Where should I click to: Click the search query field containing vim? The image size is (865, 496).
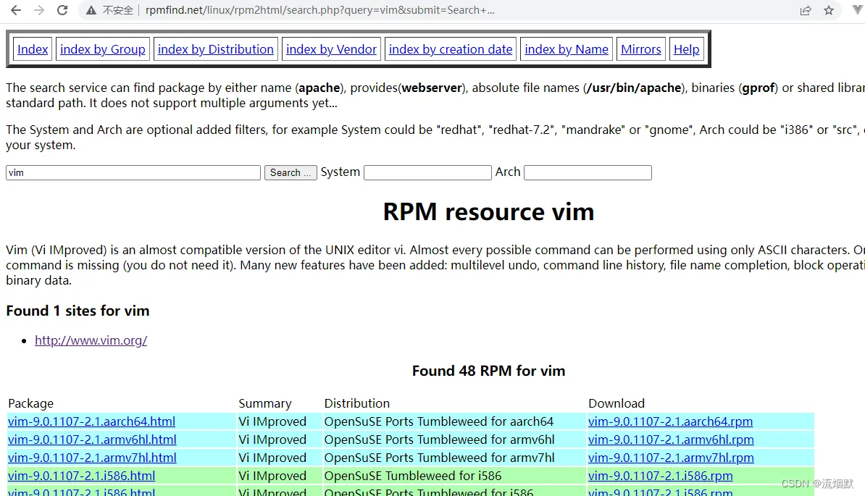pyautogui.click(x=133, y=172)
